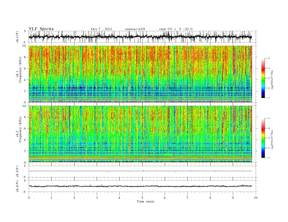The width and height of the screenshot is (288, 222).
Task: Click the "2" tick on the time axis
Action: click(x=74, y=198)
